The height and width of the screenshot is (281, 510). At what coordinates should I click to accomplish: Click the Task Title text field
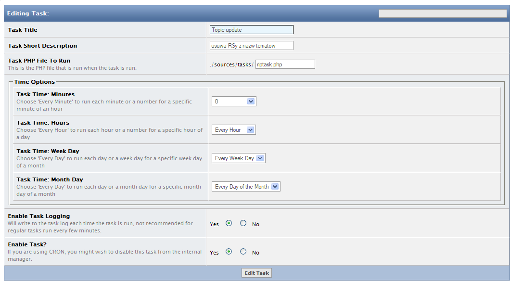tap(251, 30)
